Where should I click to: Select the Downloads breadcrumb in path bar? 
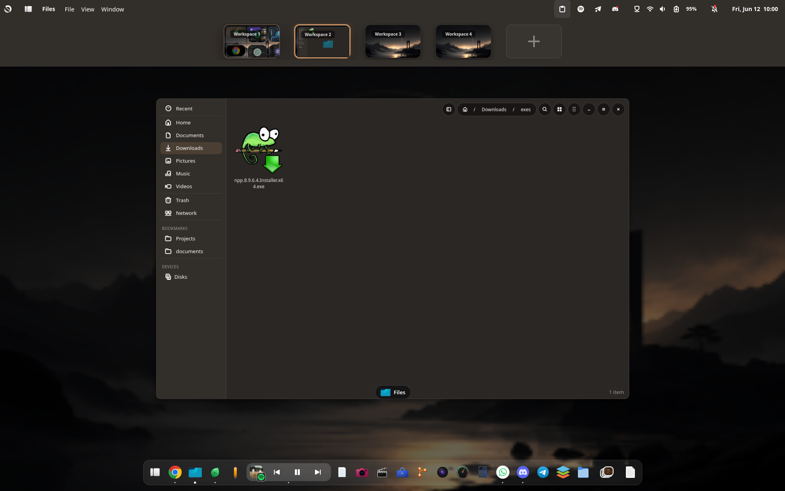[x=494, y=109]
